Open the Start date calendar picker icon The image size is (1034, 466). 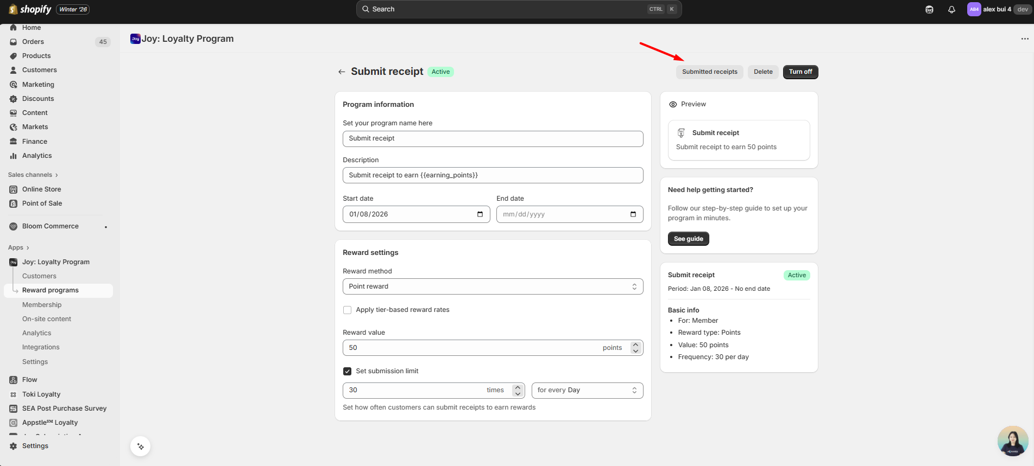pos(480,214)
